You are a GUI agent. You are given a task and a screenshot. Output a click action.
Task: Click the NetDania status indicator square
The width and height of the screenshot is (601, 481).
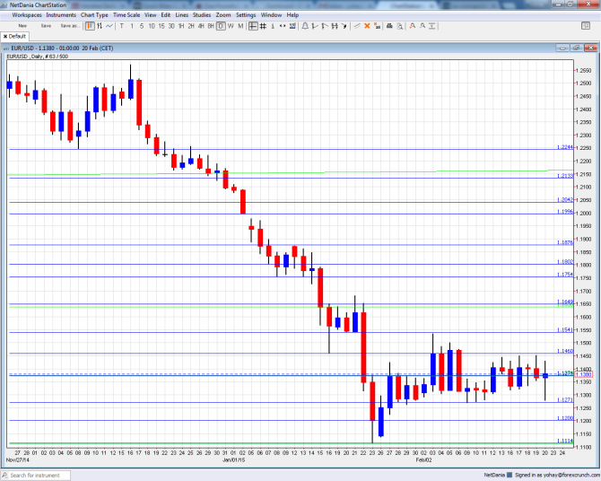[510, 476]
